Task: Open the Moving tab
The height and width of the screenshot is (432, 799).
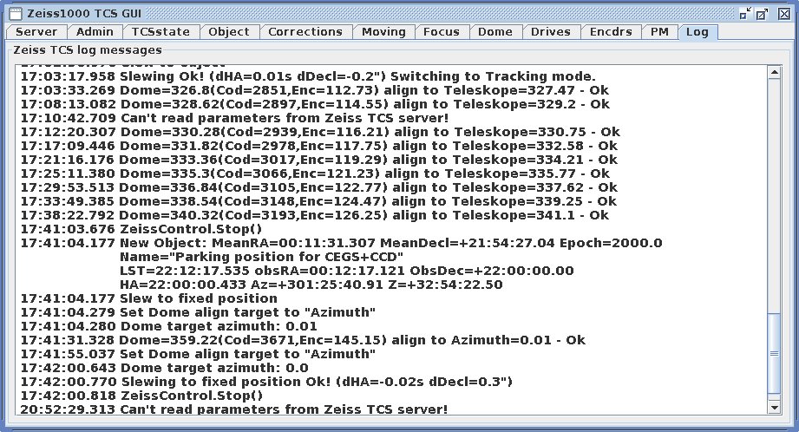Action: coord(383,31)
